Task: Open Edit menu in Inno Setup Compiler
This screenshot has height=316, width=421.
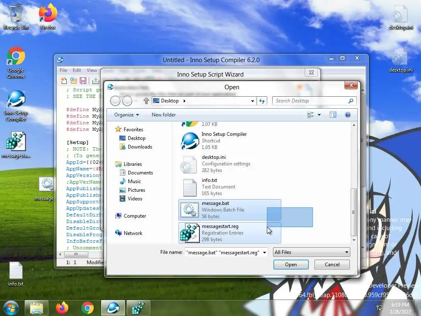Action: point(77,70)
